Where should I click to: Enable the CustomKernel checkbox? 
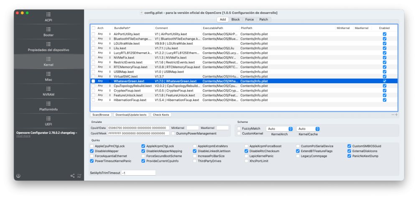click(x=239, y=133)
